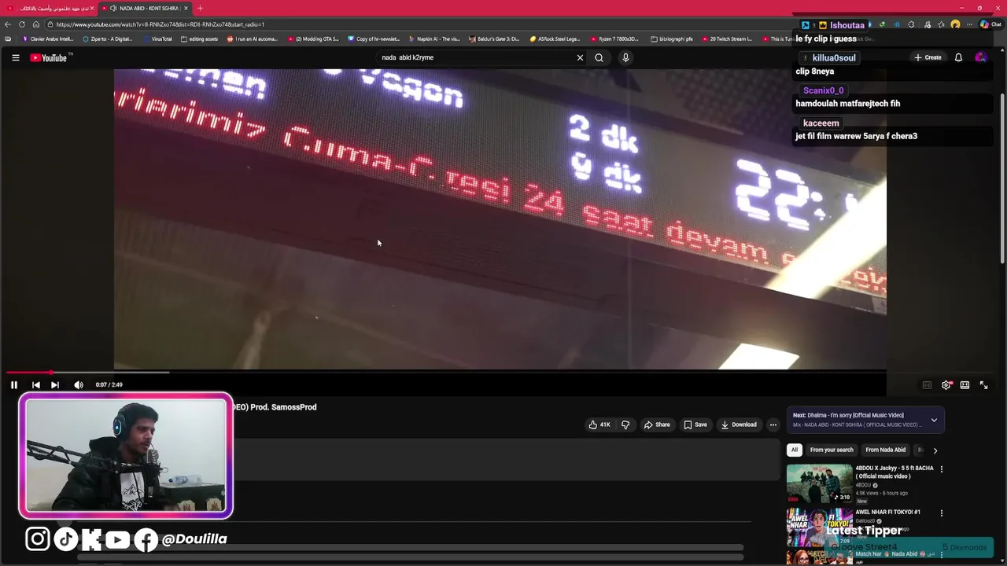Viewport: 1007px width, 566px height.
Task: Reload the page
Action: pos(22,24)
